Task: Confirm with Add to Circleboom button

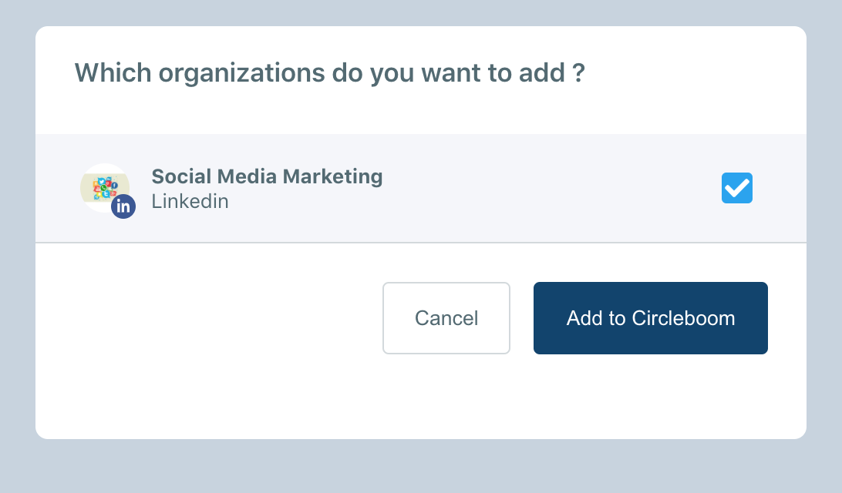Action: point(650,318)
